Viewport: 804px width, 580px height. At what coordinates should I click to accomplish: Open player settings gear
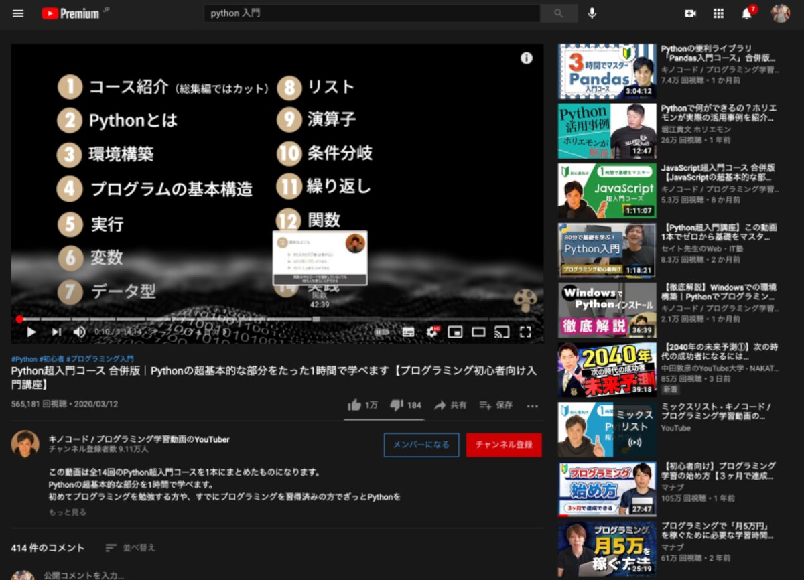coord(432,332)
